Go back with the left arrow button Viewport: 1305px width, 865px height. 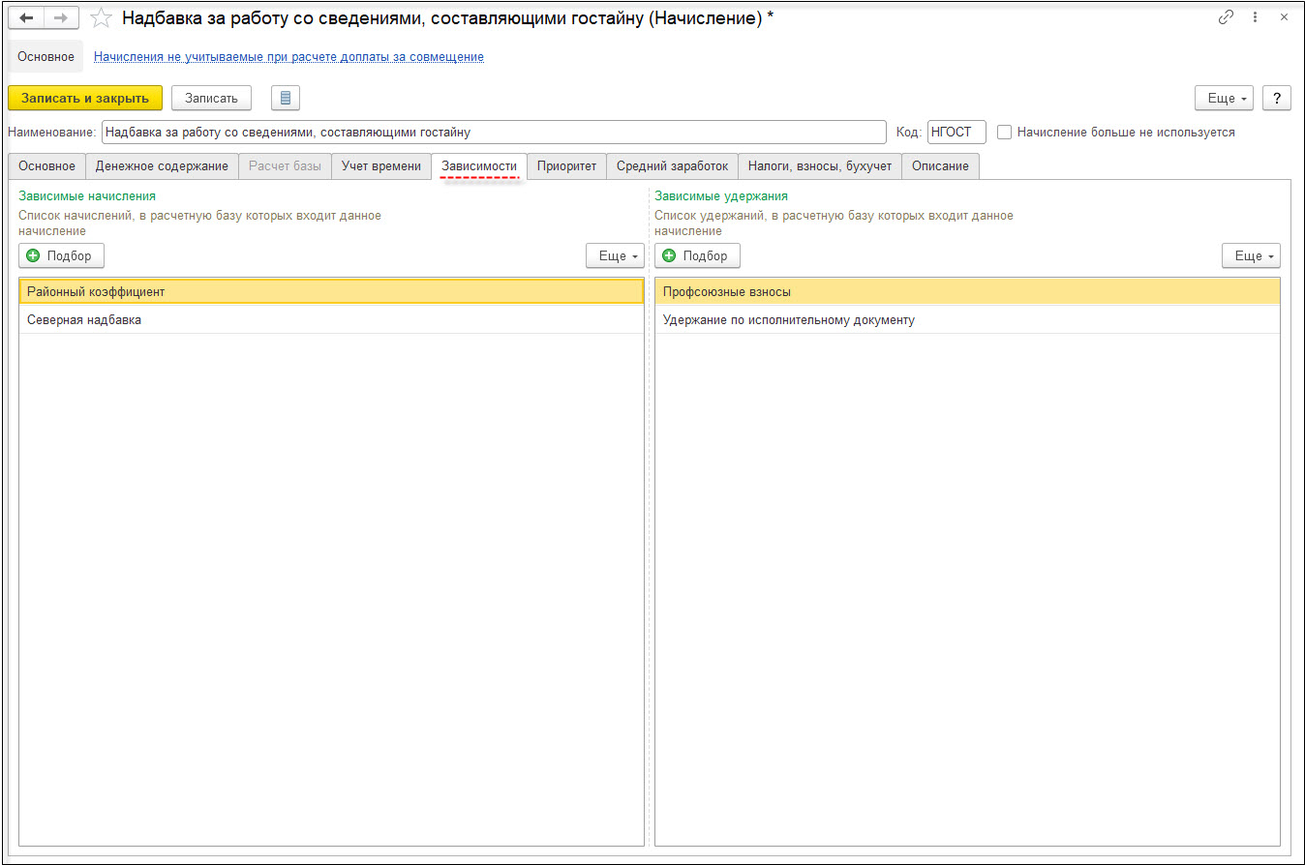pos(26,18)
